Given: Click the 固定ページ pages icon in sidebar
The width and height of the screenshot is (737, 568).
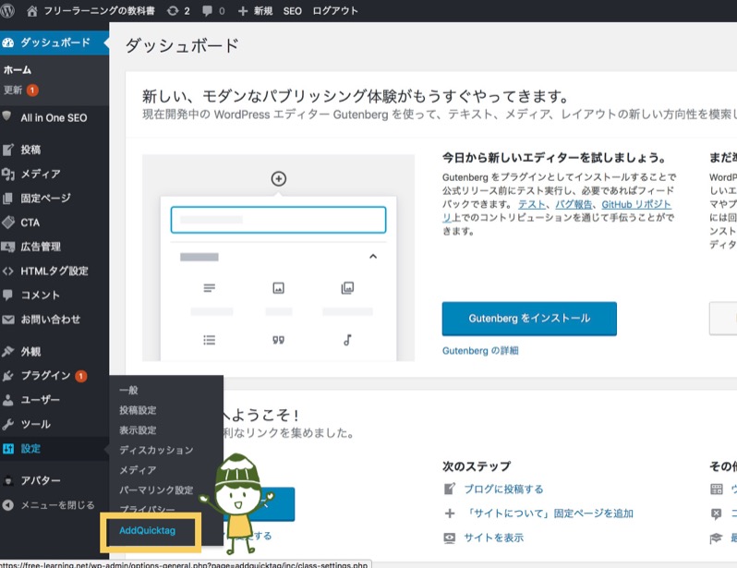Looking at the screenshot, I should point(7,199).
